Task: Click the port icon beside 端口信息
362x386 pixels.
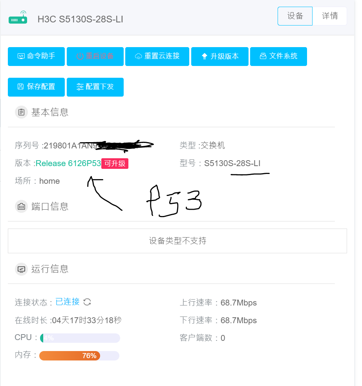Action: point(22,206)
